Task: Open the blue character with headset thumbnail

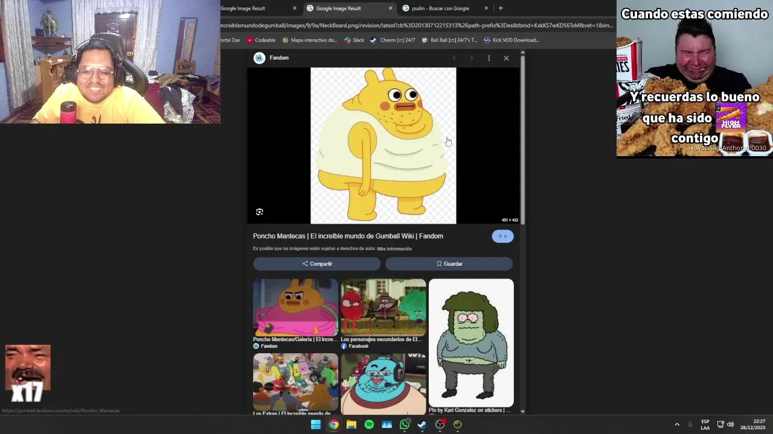Action: pos(383,384)
